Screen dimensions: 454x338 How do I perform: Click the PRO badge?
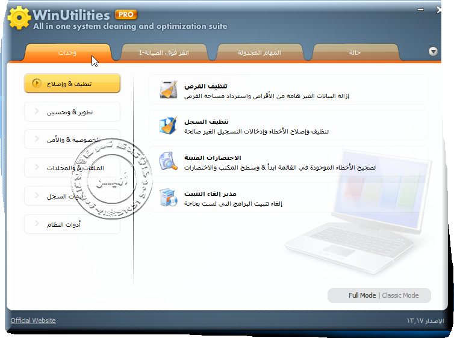click(x=126, y=14)
